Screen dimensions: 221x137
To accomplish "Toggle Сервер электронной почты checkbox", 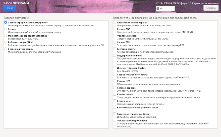I will [115, 75].
